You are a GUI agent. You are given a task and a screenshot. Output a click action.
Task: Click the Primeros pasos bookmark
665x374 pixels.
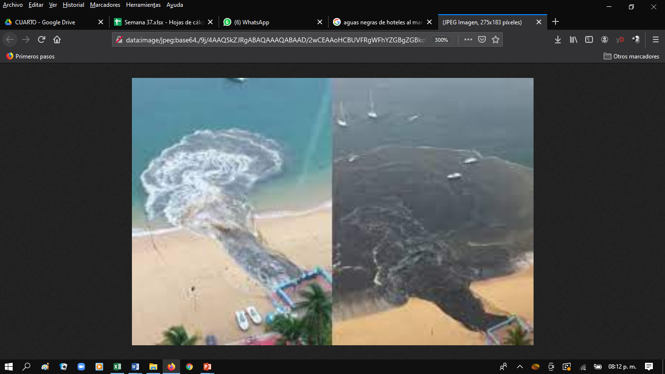coord(30,56)
